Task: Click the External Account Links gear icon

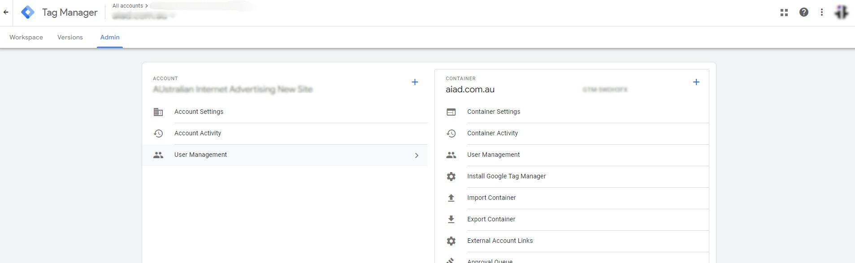Action: coord(451,241)
